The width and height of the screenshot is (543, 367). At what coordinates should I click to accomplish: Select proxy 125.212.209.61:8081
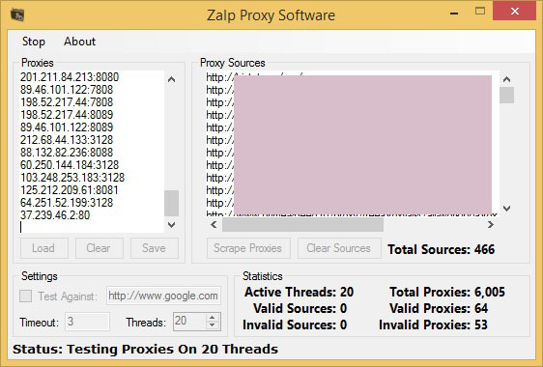tap(70, 190)
